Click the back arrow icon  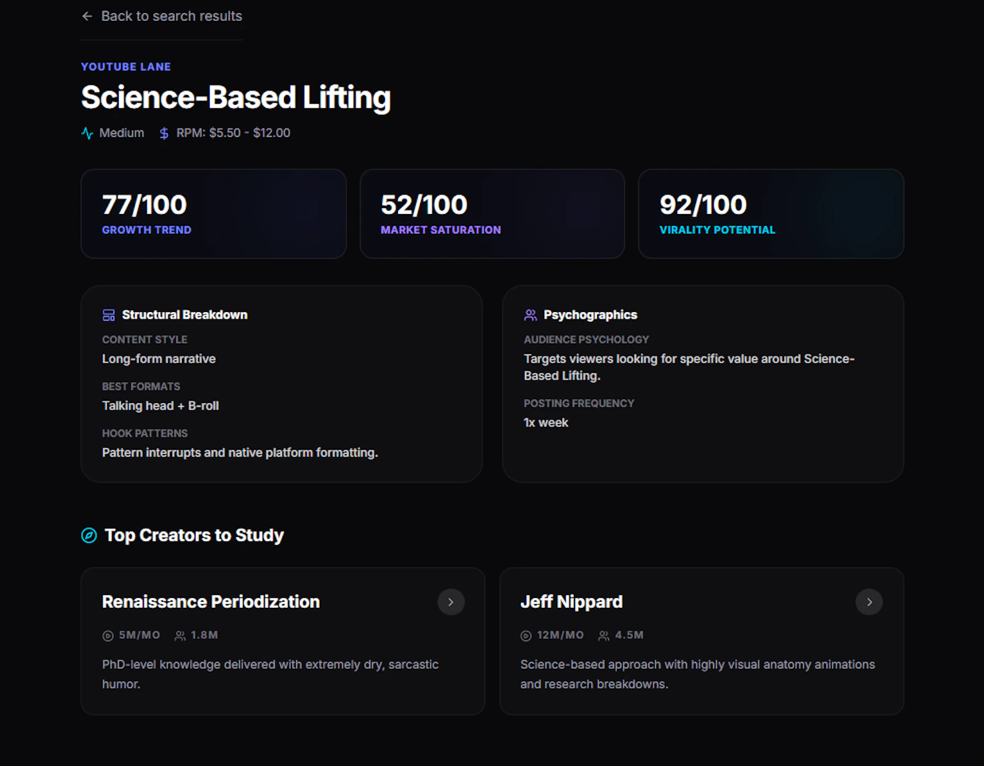(x=87, y=16)
